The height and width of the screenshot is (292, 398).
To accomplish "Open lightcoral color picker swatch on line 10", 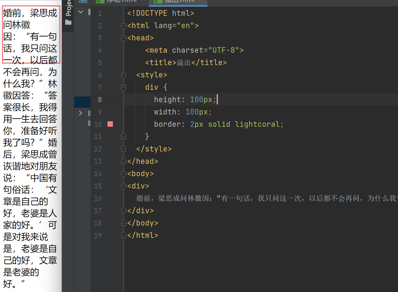I will 110,124.
